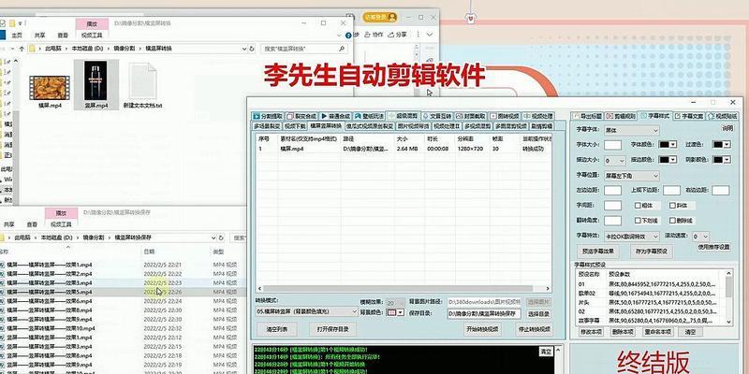Open the 滚动速度 dropdown
This screenshot has width=749, height=374.
coord(700,237)
